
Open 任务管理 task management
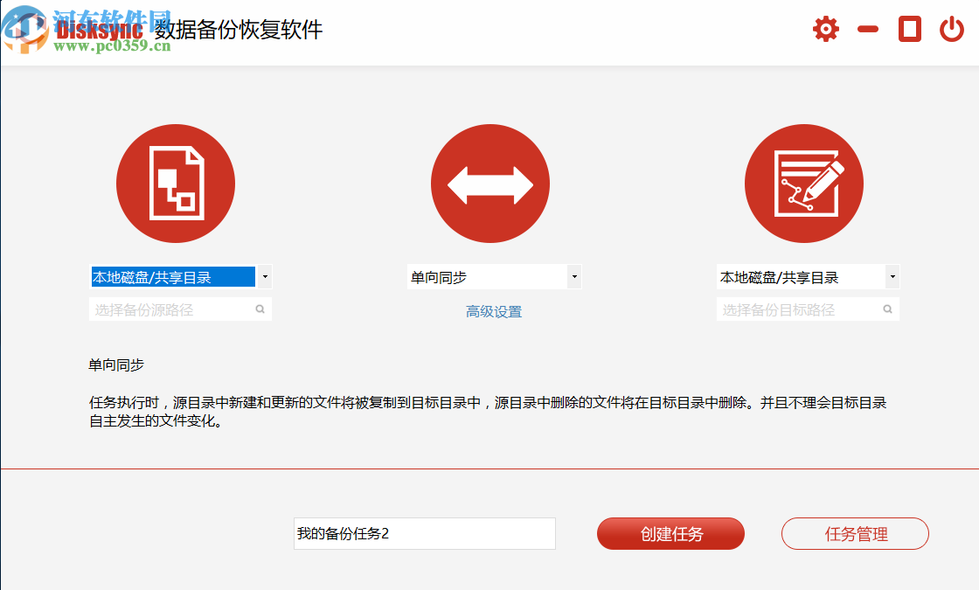[854, 533]
